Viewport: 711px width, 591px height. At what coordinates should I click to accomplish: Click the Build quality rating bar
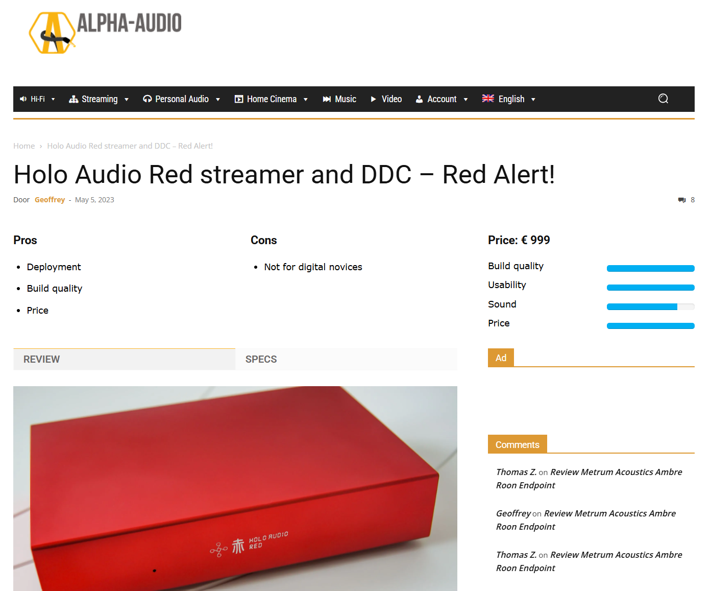click(650, 268)
